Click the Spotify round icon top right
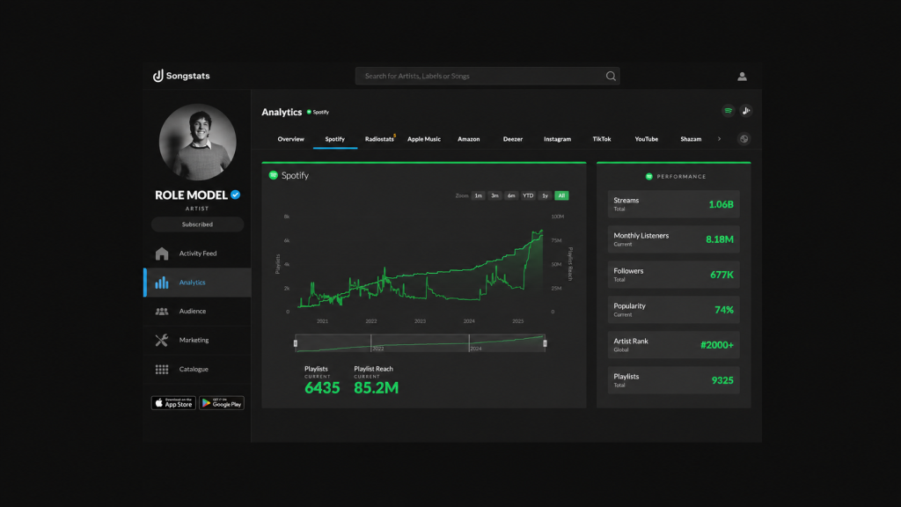Image resolution: width=901 pixels, height=507 pixels. 728,111
